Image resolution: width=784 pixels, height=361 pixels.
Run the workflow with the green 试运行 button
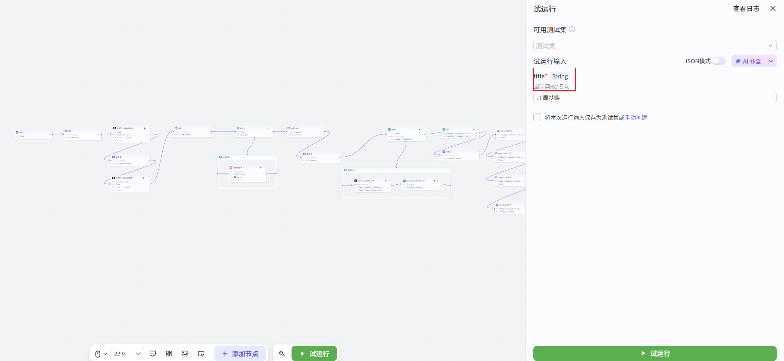pos(655,353)
